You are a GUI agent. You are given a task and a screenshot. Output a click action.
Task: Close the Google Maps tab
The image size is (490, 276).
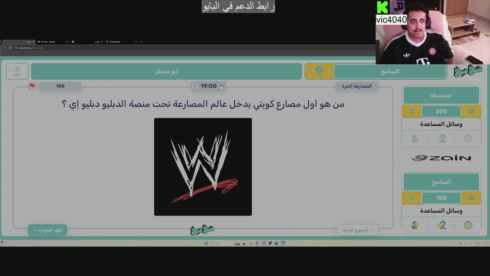click(x=136, y=42)
